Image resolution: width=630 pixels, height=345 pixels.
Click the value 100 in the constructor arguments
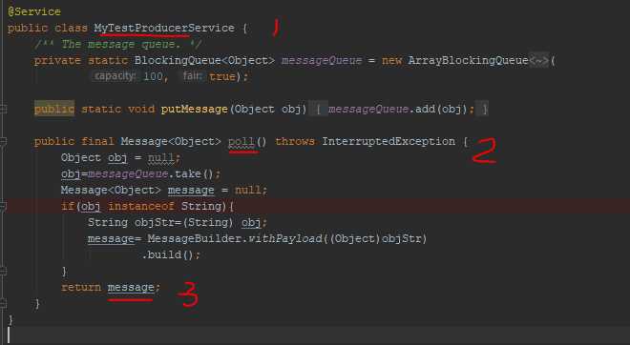coord(153,76)
